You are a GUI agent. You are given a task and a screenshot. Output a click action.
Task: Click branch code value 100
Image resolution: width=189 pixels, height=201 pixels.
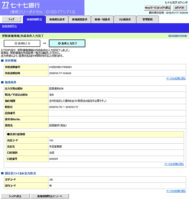click(x=51, y=141)
